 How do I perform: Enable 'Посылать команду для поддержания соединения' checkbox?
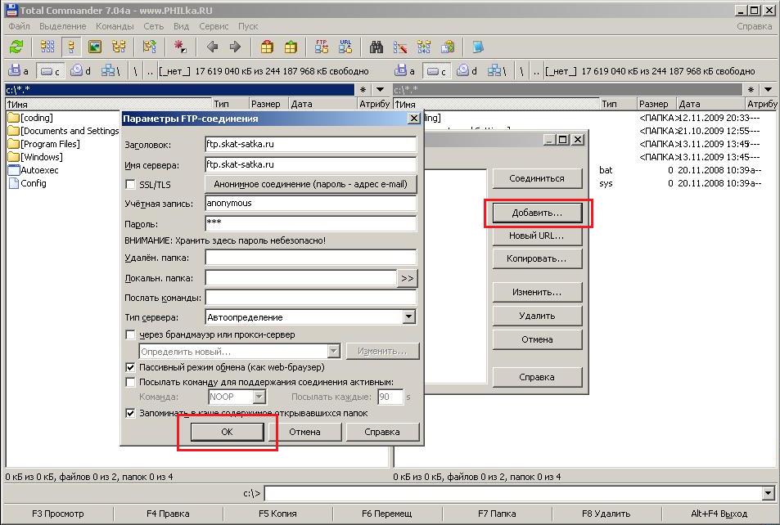coord(130,383)
